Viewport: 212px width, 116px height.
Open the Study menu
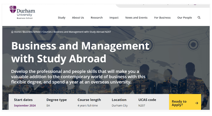pos(62,18)
